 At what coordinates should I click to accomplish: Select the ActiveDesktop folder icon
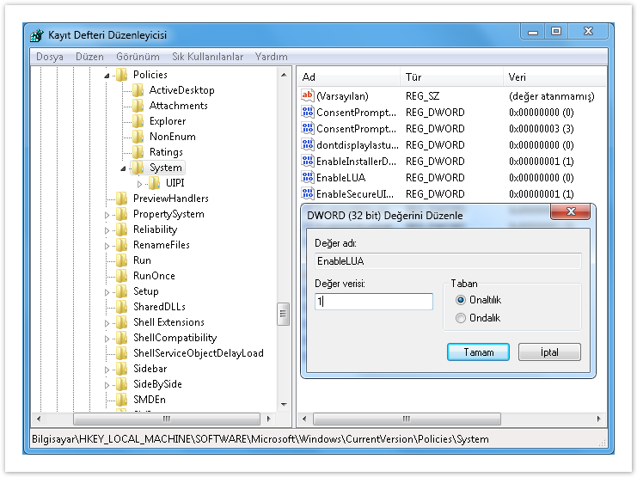[x=138, y=90]
